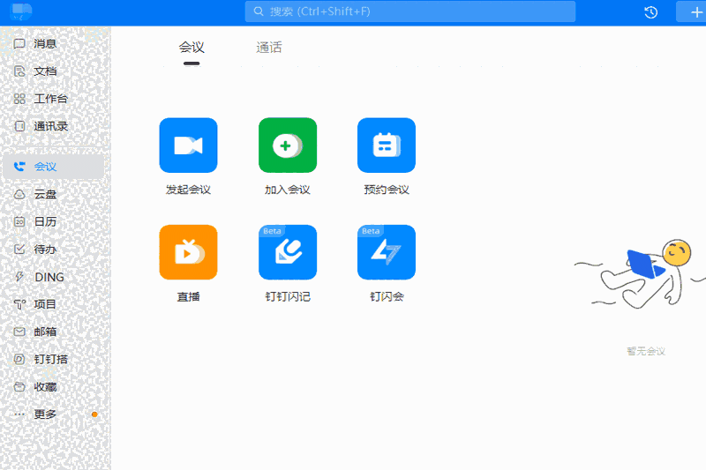Click the 钉闪会 label text

pyautogui.click(x=387, y=296)
